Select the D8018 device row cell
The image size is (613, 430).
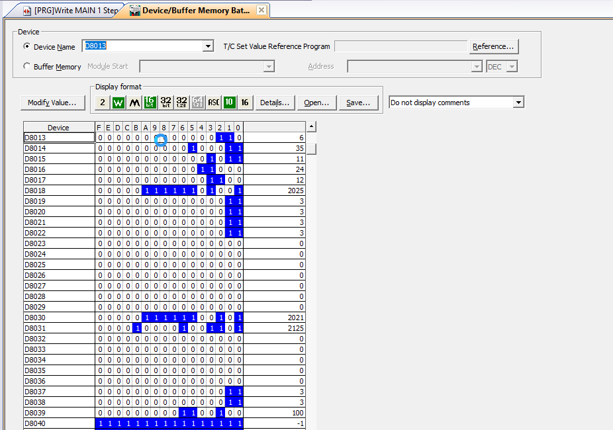coord(59,191)
